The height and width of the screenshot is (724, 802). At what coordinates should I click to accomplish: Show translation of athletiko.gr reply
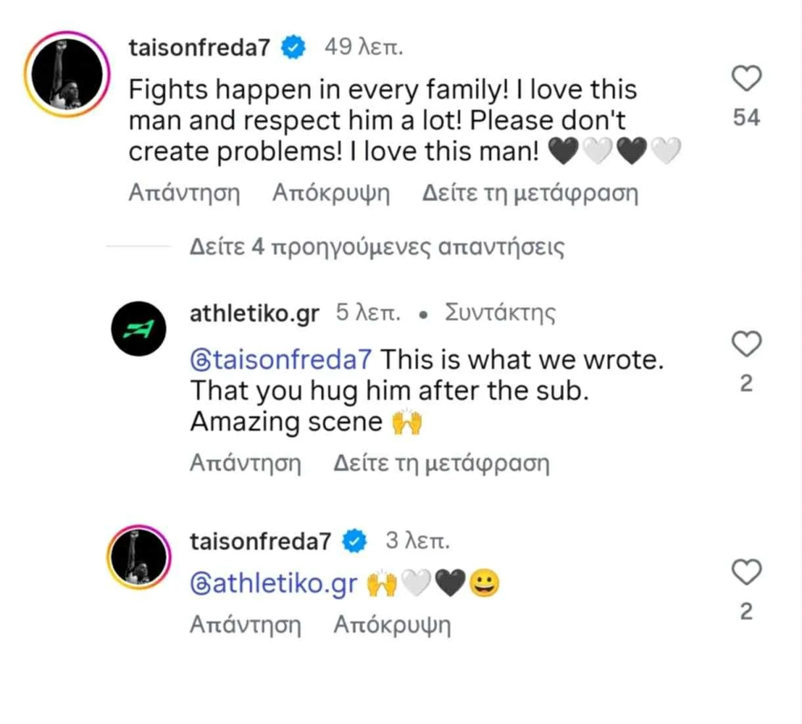click(441, 464)
